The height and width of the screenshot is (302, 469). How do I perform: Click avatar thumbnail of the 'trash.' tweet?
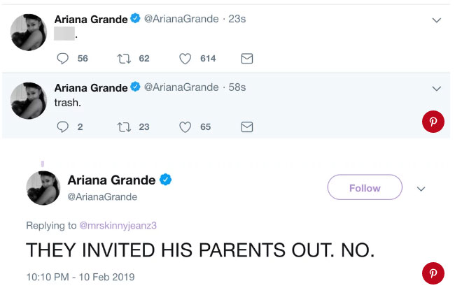pos(29,102)
